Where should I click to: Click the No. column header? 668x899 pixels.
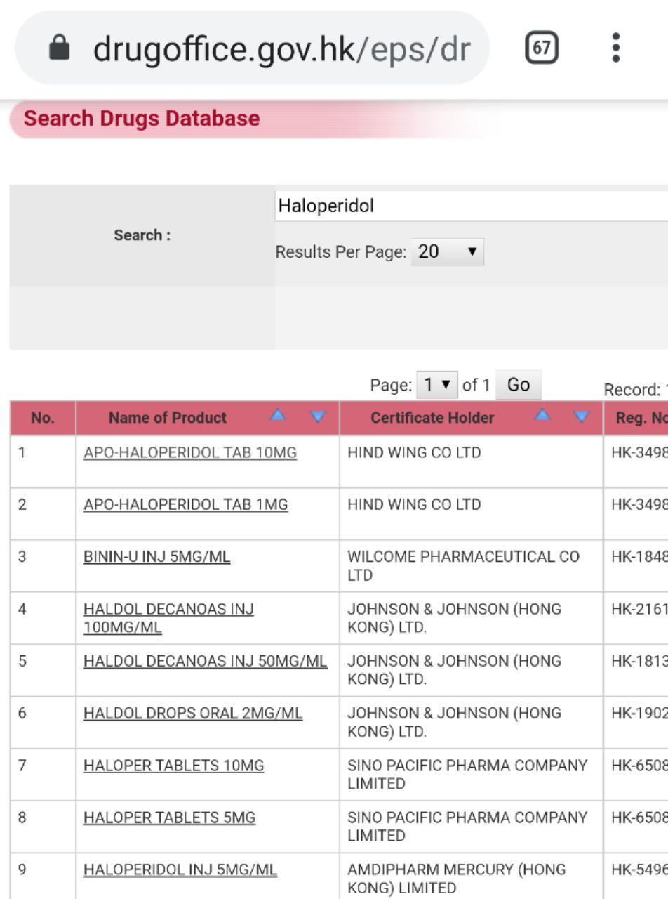pos(43,418)
